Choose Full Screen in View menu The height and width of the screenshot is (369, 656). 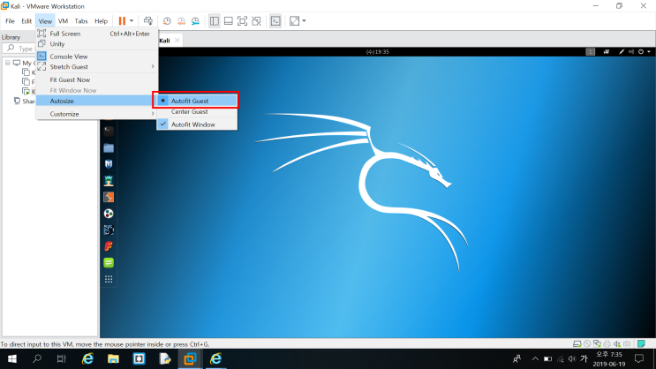click(x=97, y=34)
